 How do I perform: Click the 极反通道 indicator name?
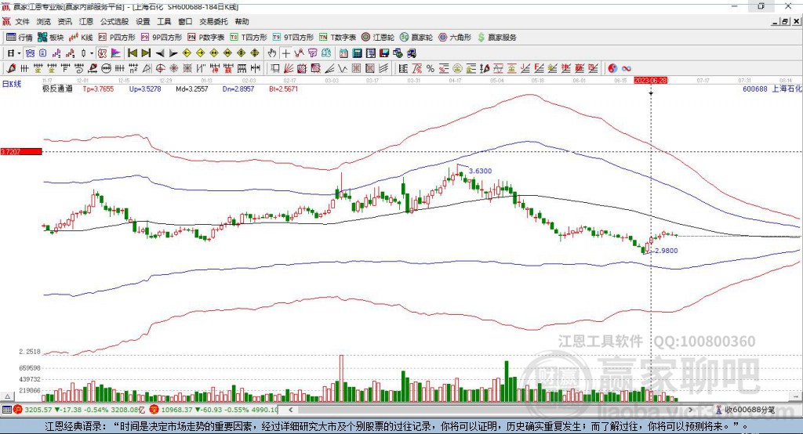(57, 89)
